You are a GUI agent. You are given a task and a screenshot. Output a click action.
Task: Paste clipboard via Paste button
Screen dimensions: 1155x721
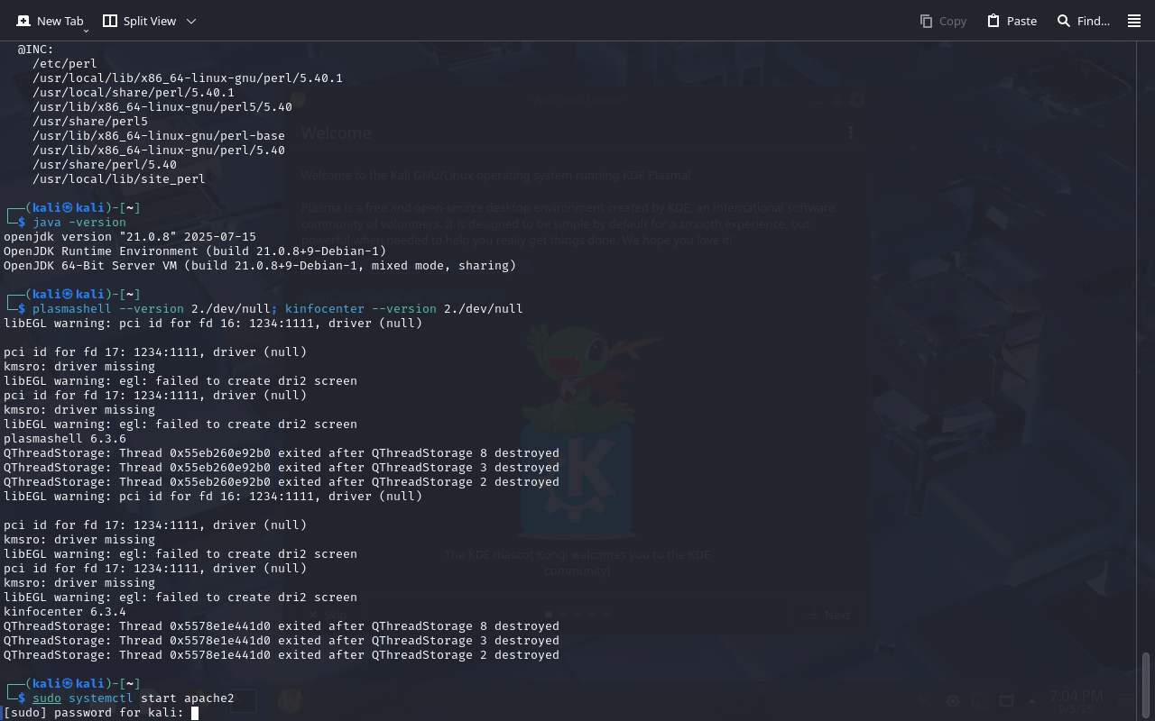point(1012,21)
